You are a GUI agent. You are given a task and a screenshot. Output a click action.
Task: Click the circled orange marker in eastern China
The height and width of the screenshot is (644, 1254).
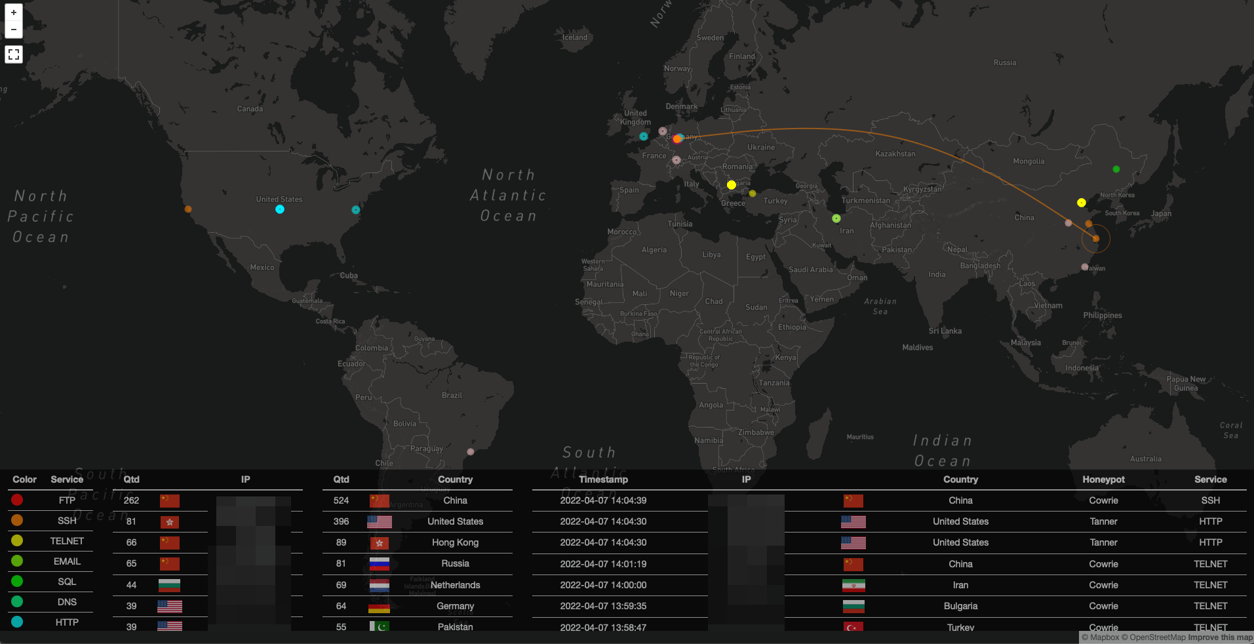click(x=1095, y=239)
